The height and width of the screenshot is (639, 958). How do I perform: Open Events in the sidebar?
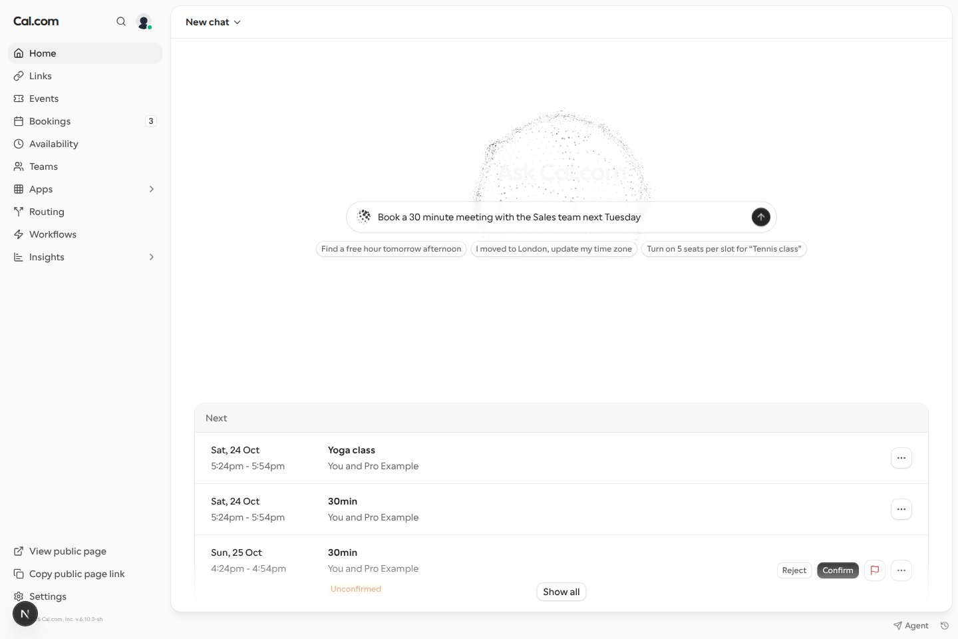[x=85, y=99]
